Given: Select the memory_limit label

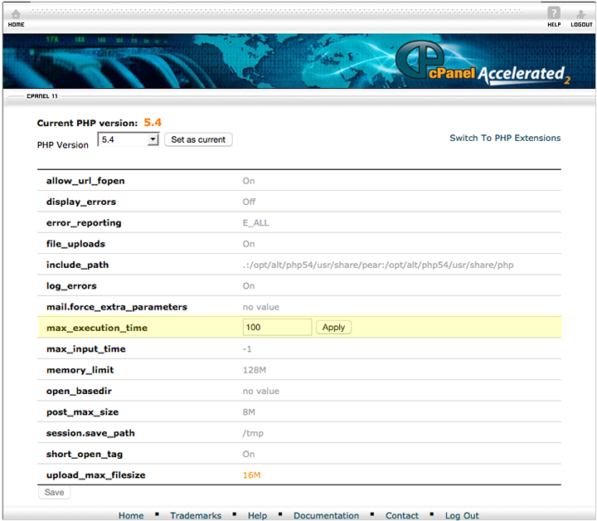Looking at the screenshot, I should coord(80,370).
